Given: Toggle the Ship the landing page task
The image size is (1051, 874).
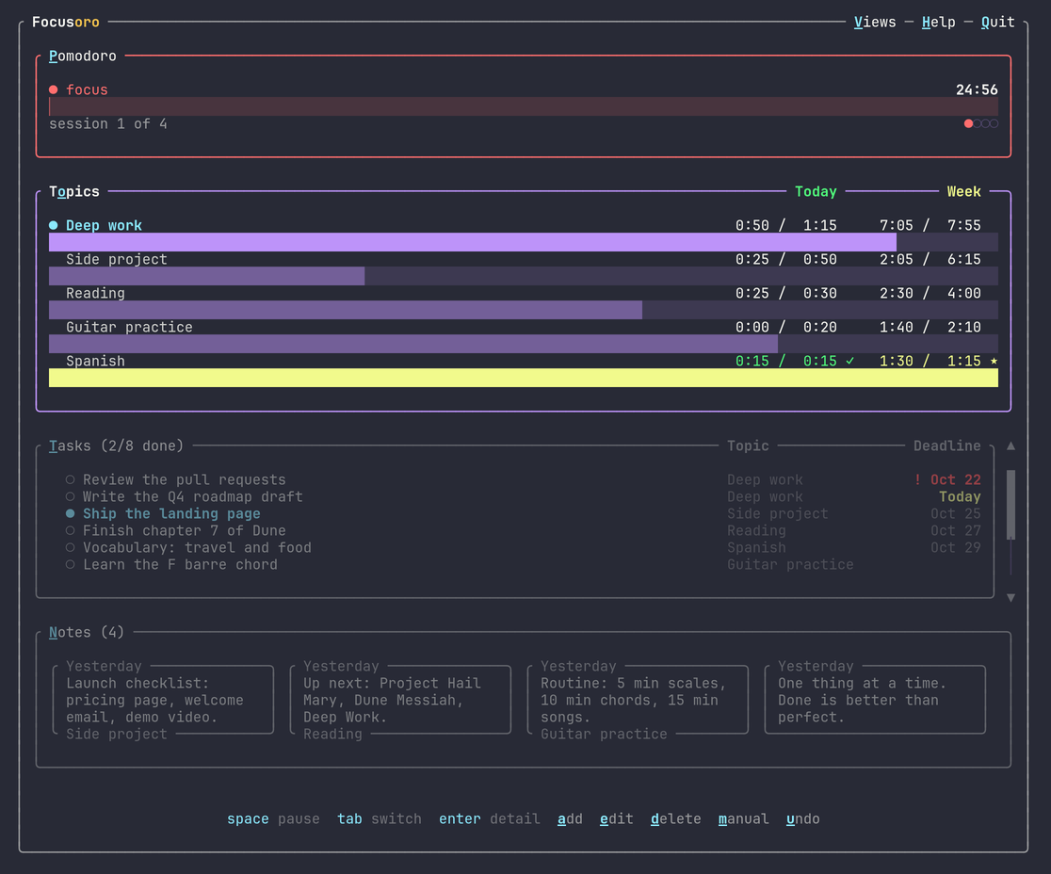Looking at the screenshot, I should 71,513.
